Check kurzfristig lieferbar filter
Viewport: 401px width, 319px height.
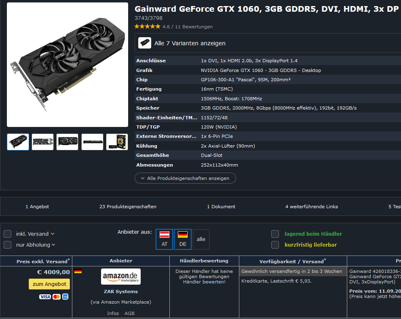pyautogui.click(x=275, y=245)
